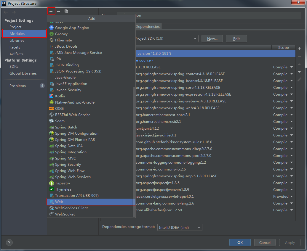This screenshot has height=251, width=307.
Task: Click the New... SDK button
Action: click(212, 38)
